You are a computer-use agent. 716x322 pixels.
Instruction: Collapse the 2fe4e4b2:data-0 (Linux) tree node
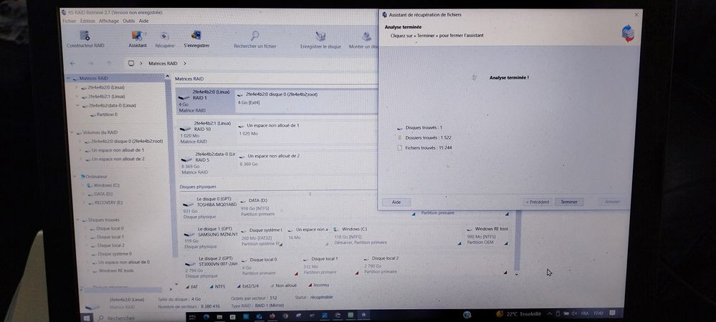tap(79, 106)
